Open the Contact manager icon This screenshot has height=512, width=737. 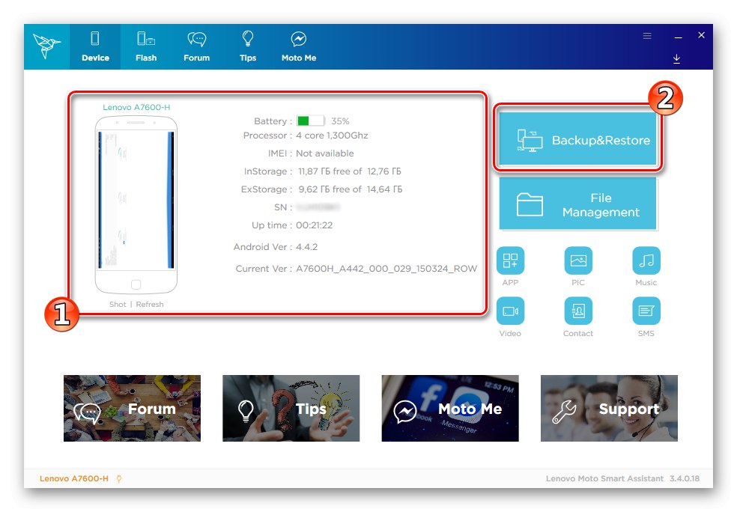point(578,311)
